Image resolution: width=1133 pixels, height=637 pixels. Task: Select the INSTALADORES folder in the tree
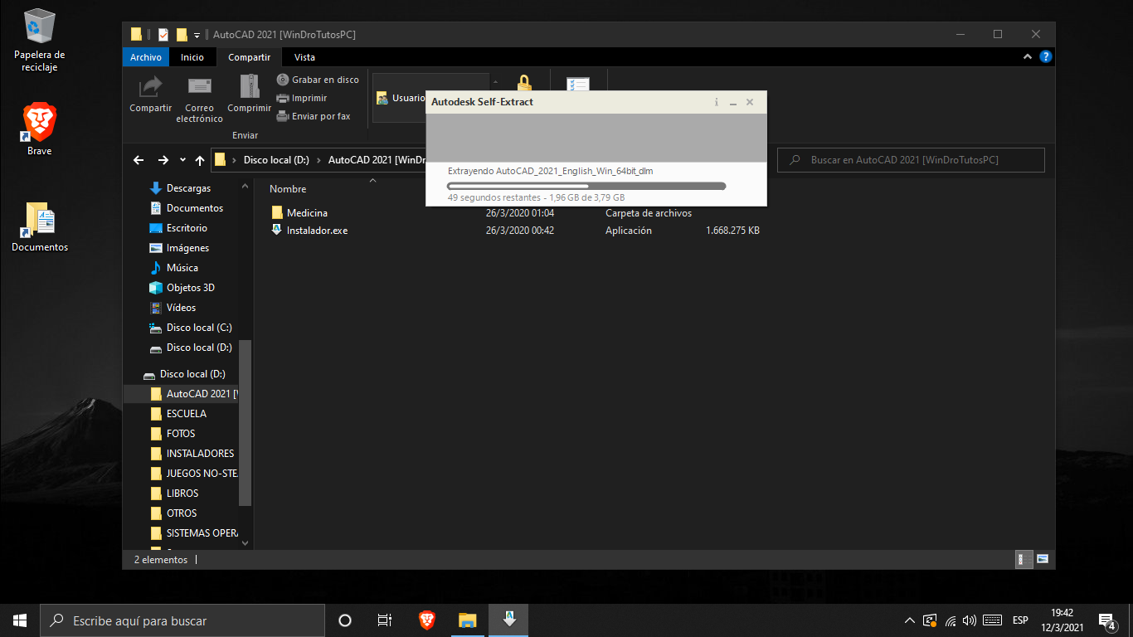[x=200, y=454]
